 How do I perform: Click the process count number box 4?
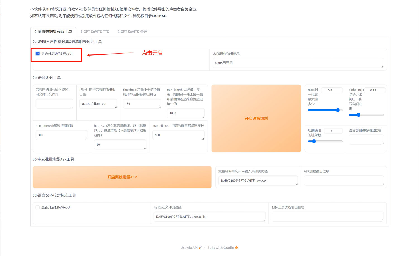(333, 131)
